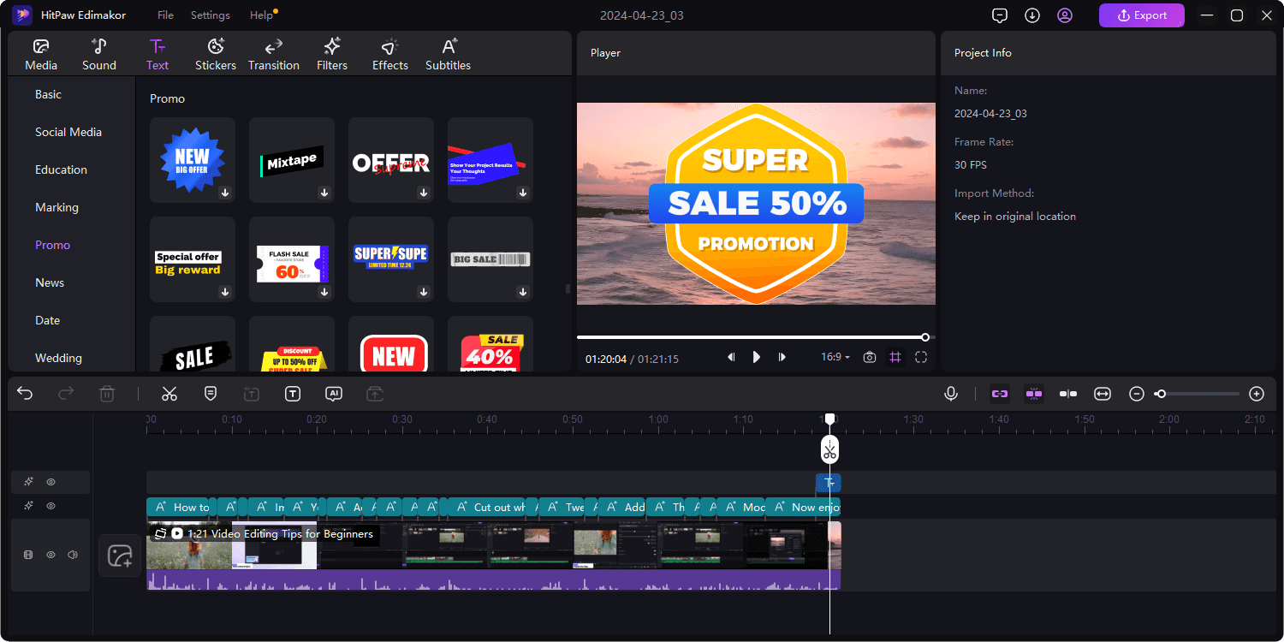Screen dimensions: 1284x642
Task: Download the Flash Sale 60% template via its arrow
Action: click(x=324, y=292)
